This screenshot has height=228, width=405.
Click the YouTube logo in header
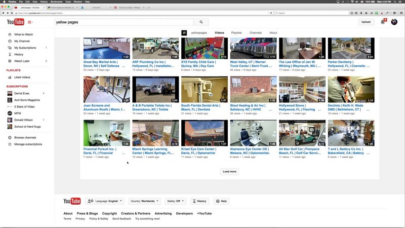click(x=16, y=22)
